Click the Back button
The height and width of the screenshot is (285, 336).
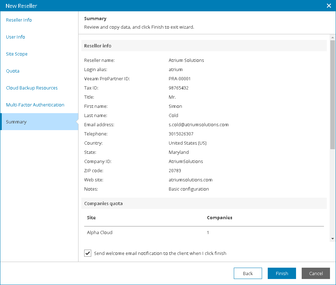point(248,273)
